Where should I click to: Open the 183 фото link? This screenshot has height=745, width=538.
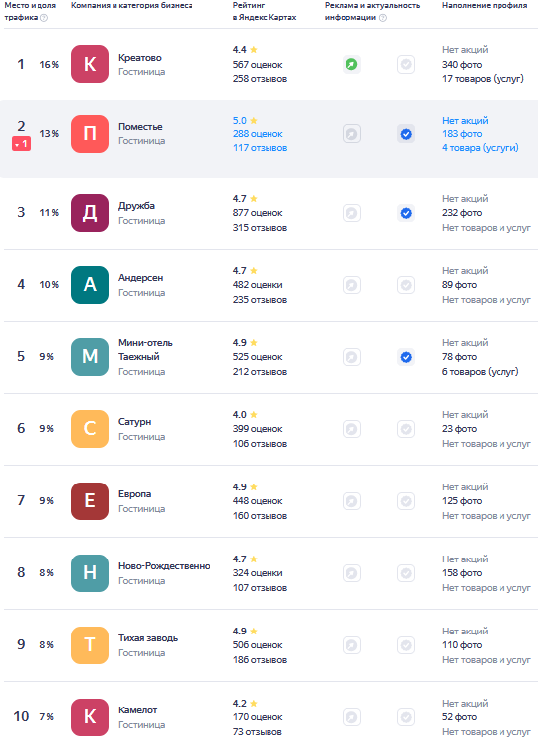(462, 134)
